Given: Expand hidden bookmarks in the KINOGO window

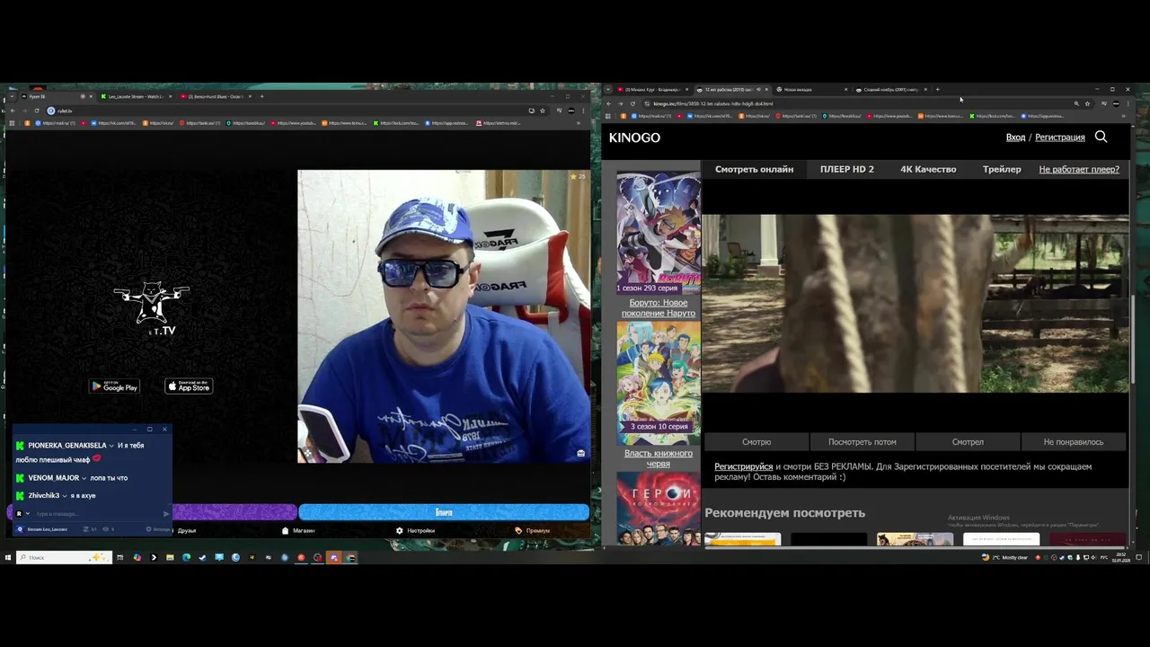Looking at the screenshot, I should 1123,116.
